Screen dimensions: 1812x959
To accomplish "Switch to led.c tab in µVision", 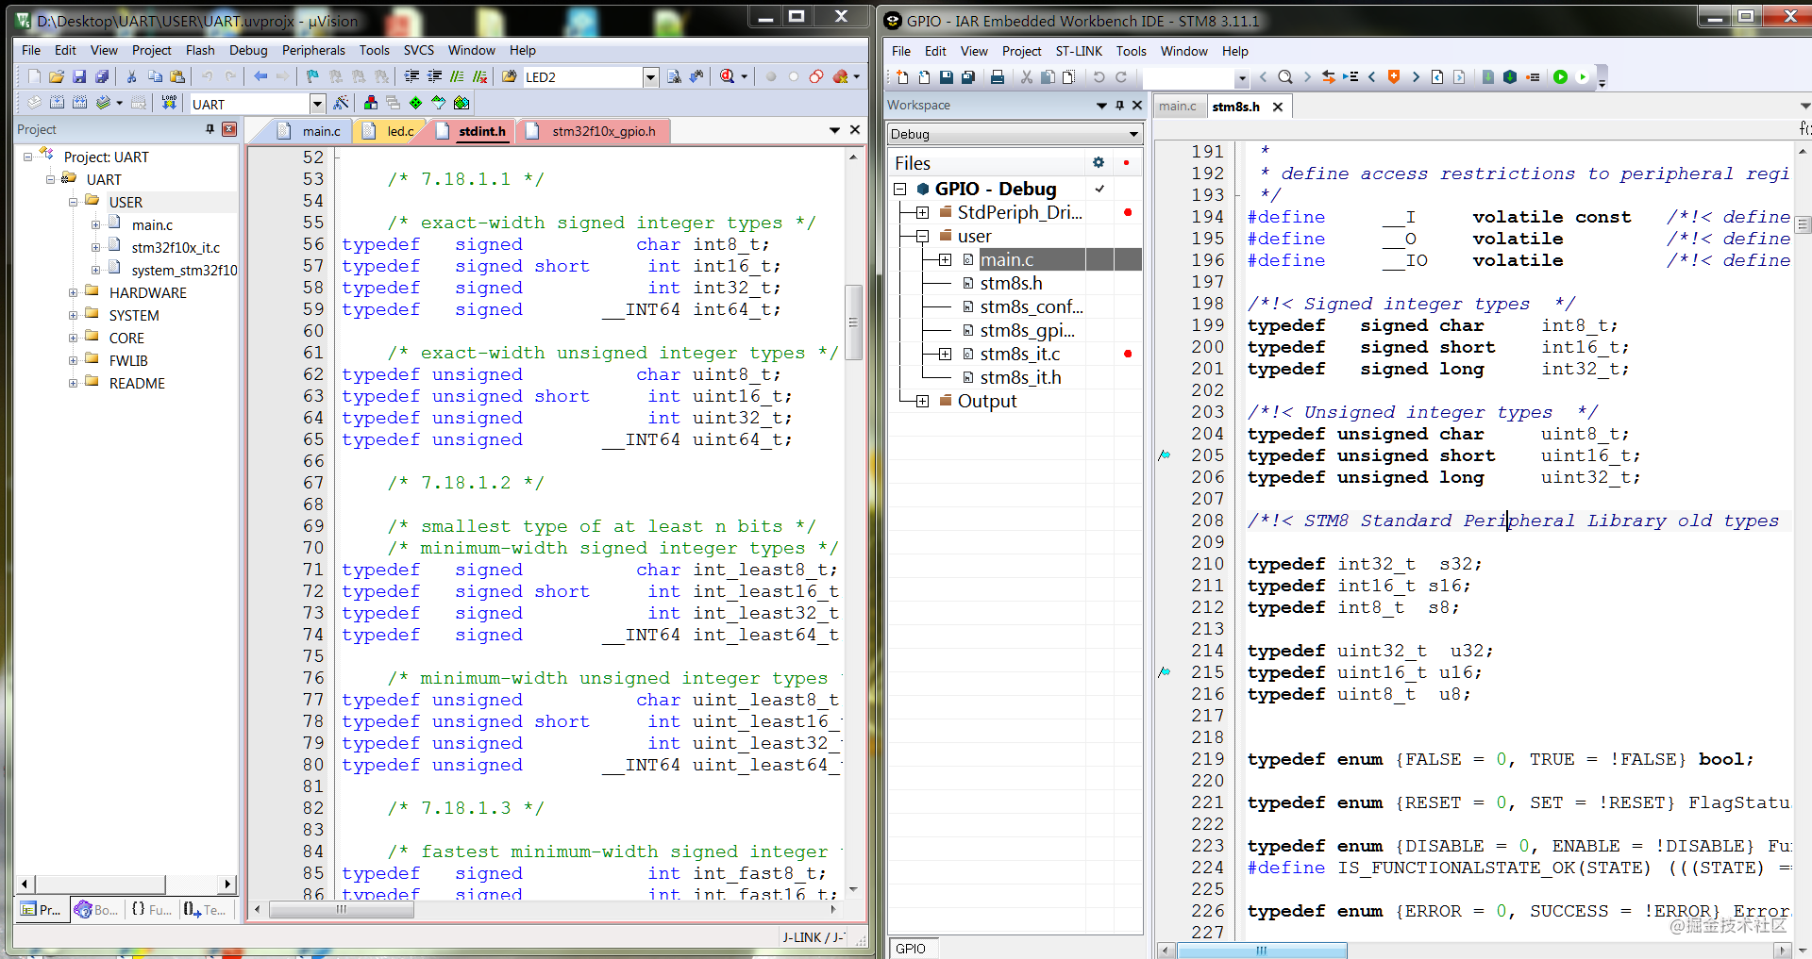I will tap(392, 131).
